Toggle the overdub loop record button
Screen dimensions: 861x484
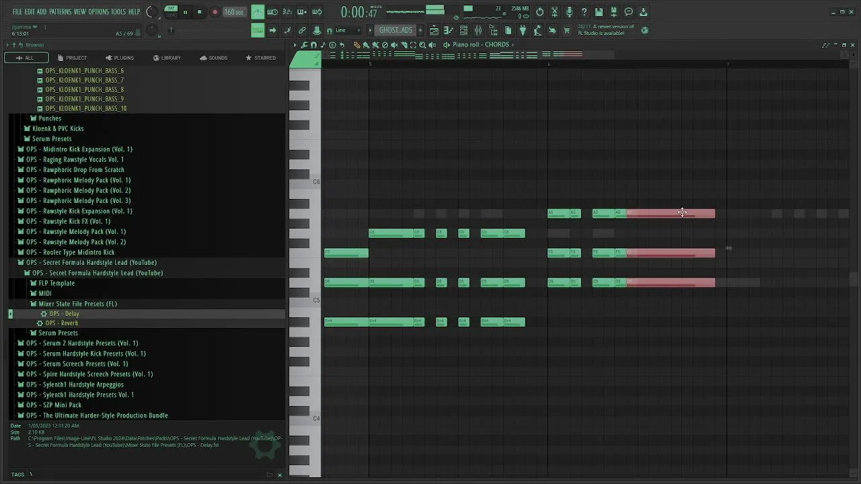point(302,12)
